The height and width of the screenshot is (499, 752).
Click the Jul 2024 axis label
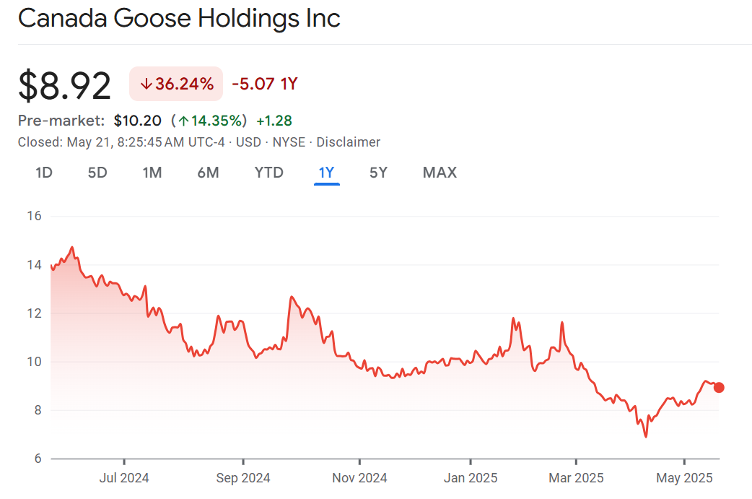(124, 478)
